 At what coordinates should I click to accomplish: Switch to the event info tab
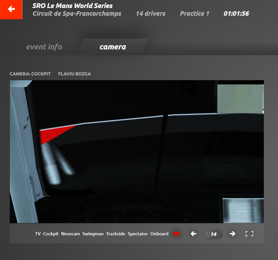tap(44, 47)
